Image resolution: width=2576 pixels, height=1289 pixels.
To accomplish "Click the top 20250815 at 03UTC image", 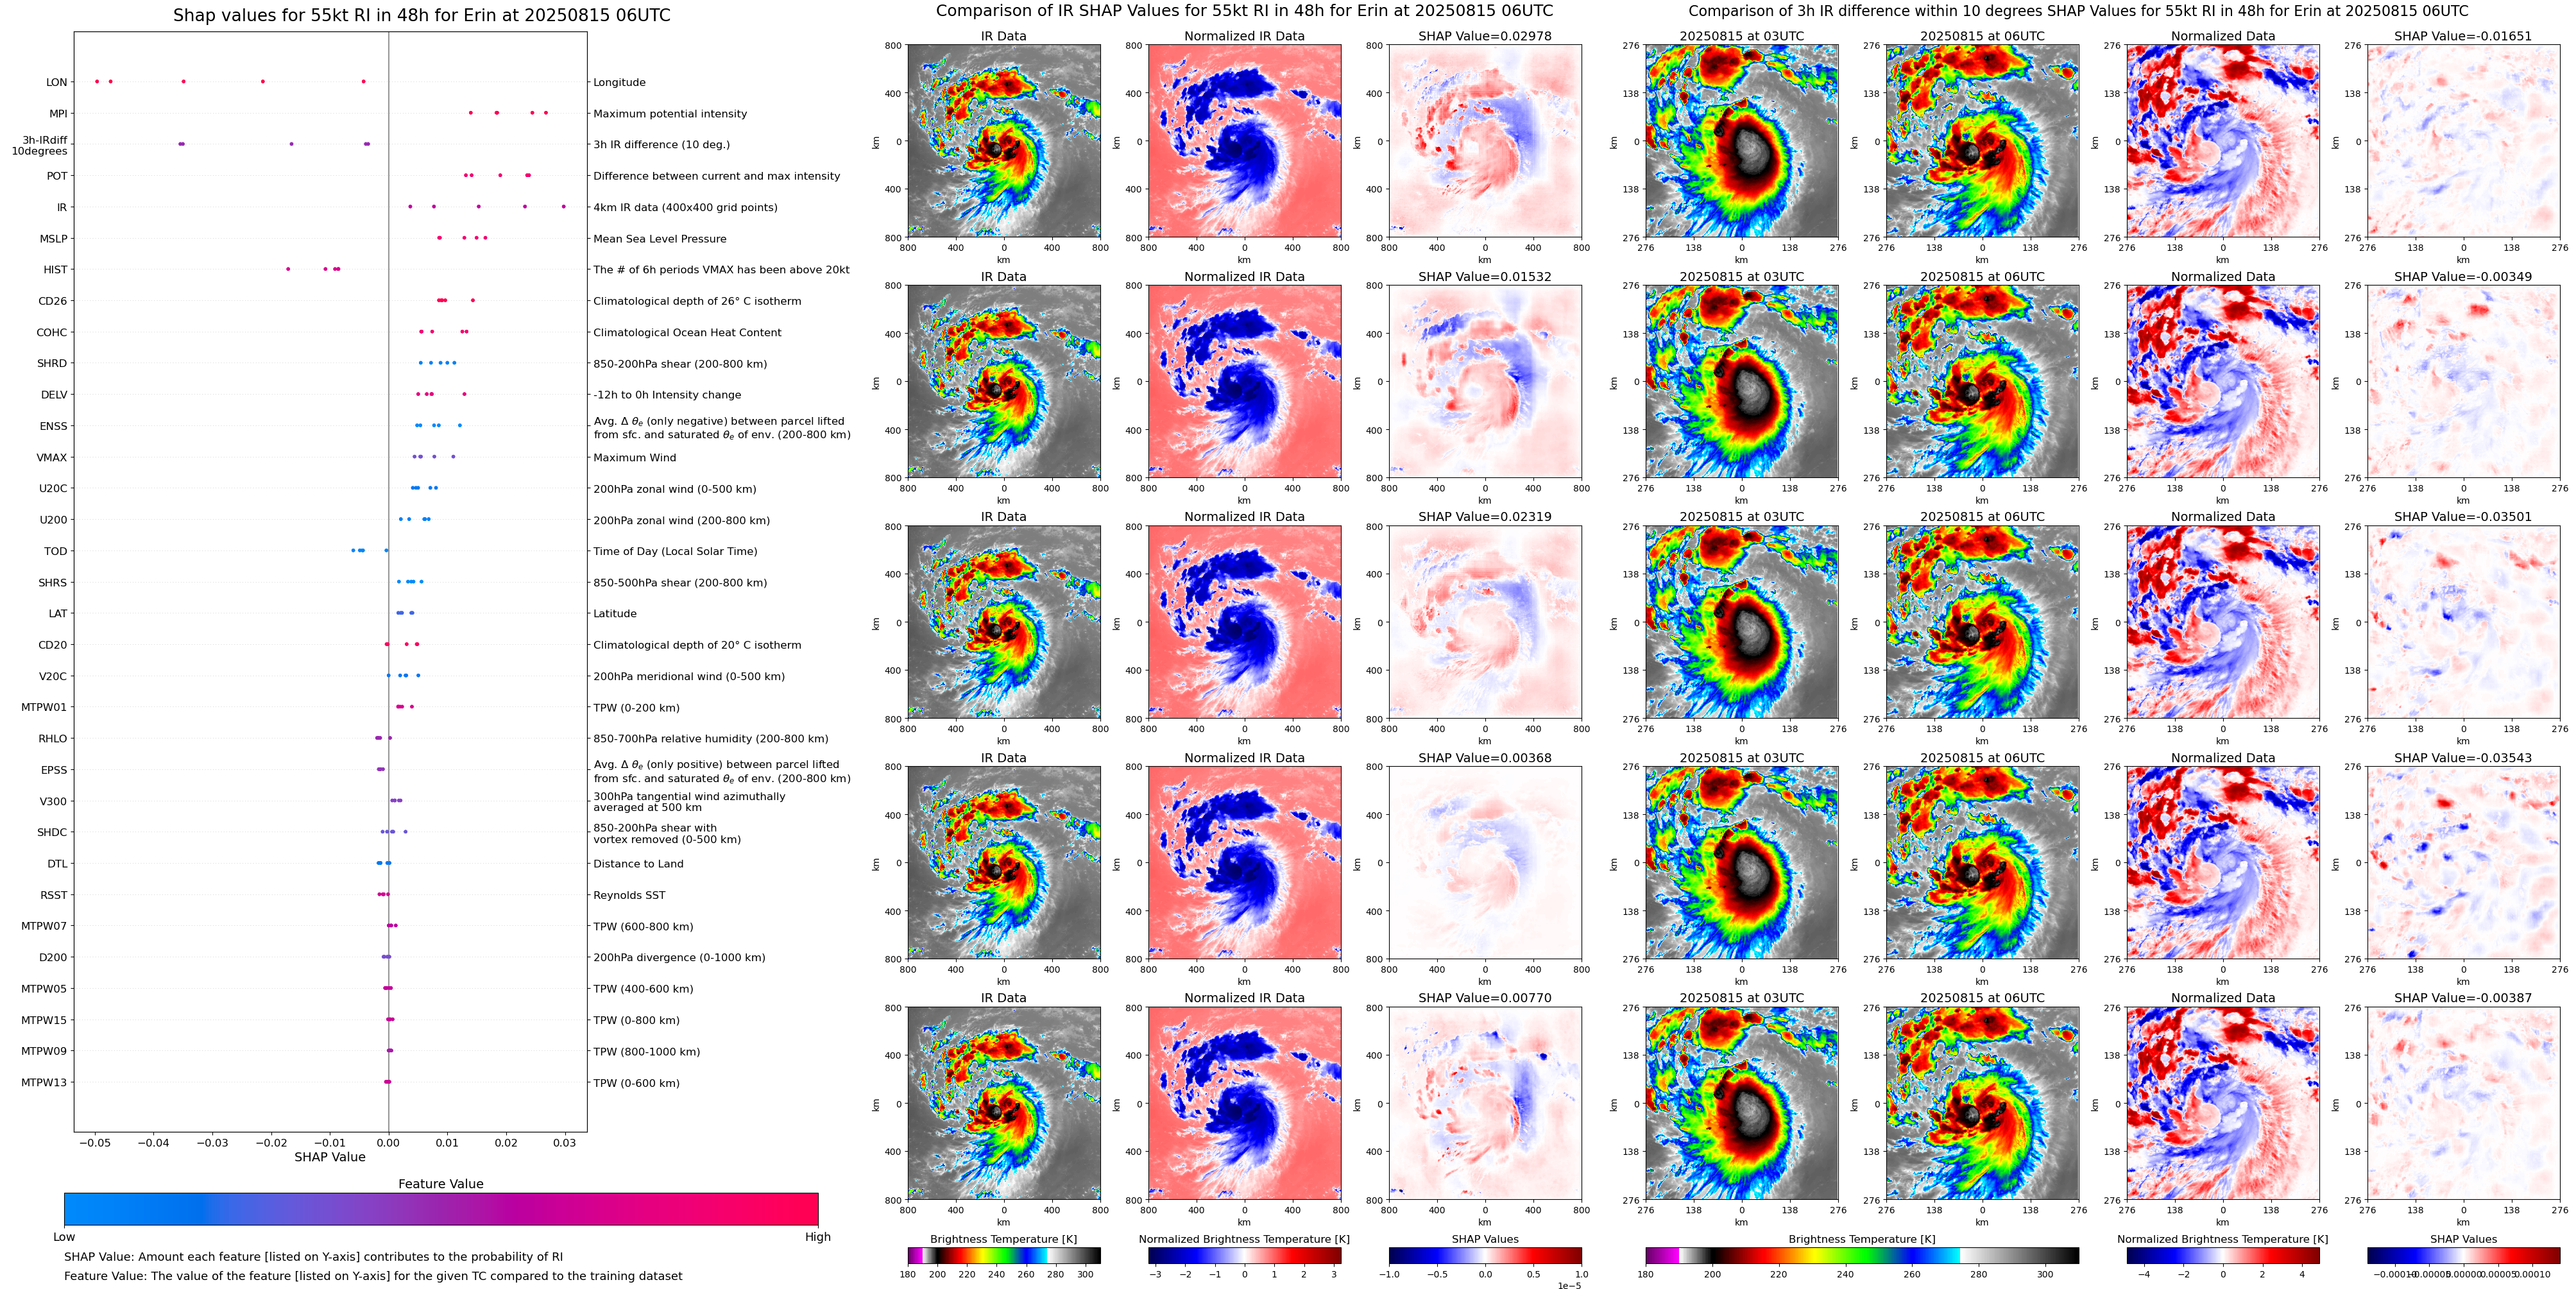I will (1741, 141).
